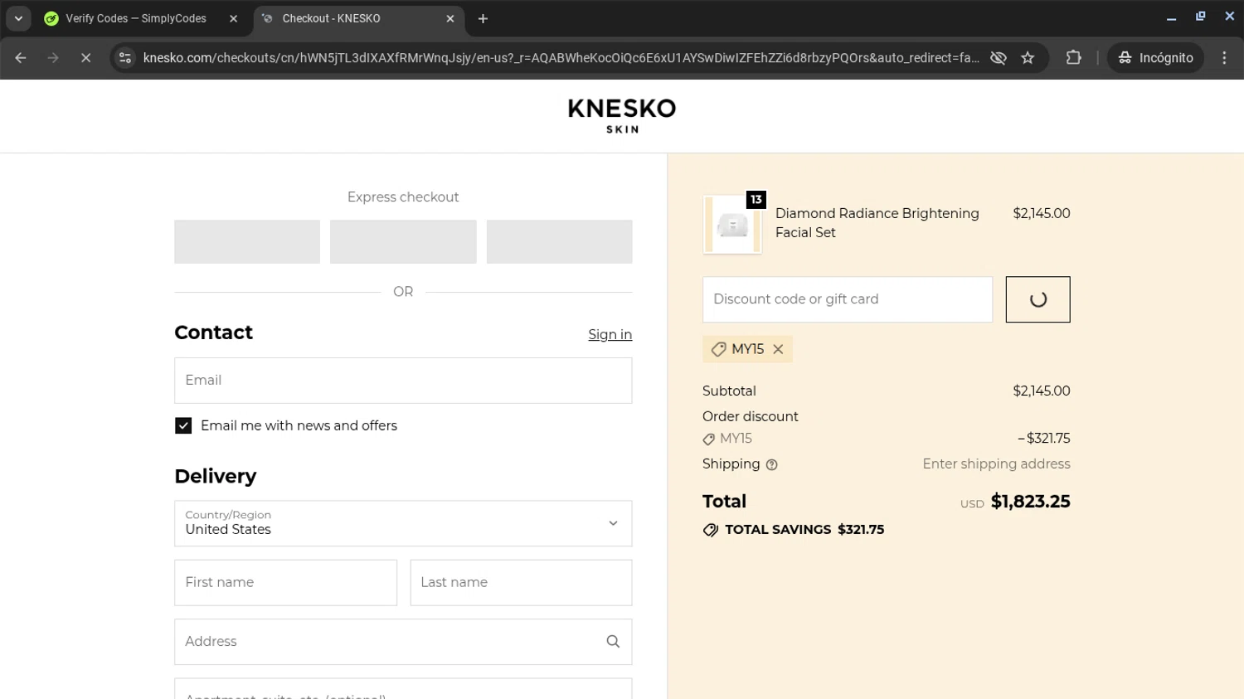This screenshot has width=1244, height=699.
Task: Click the loading apply discount button
Action: [1037, 299]
